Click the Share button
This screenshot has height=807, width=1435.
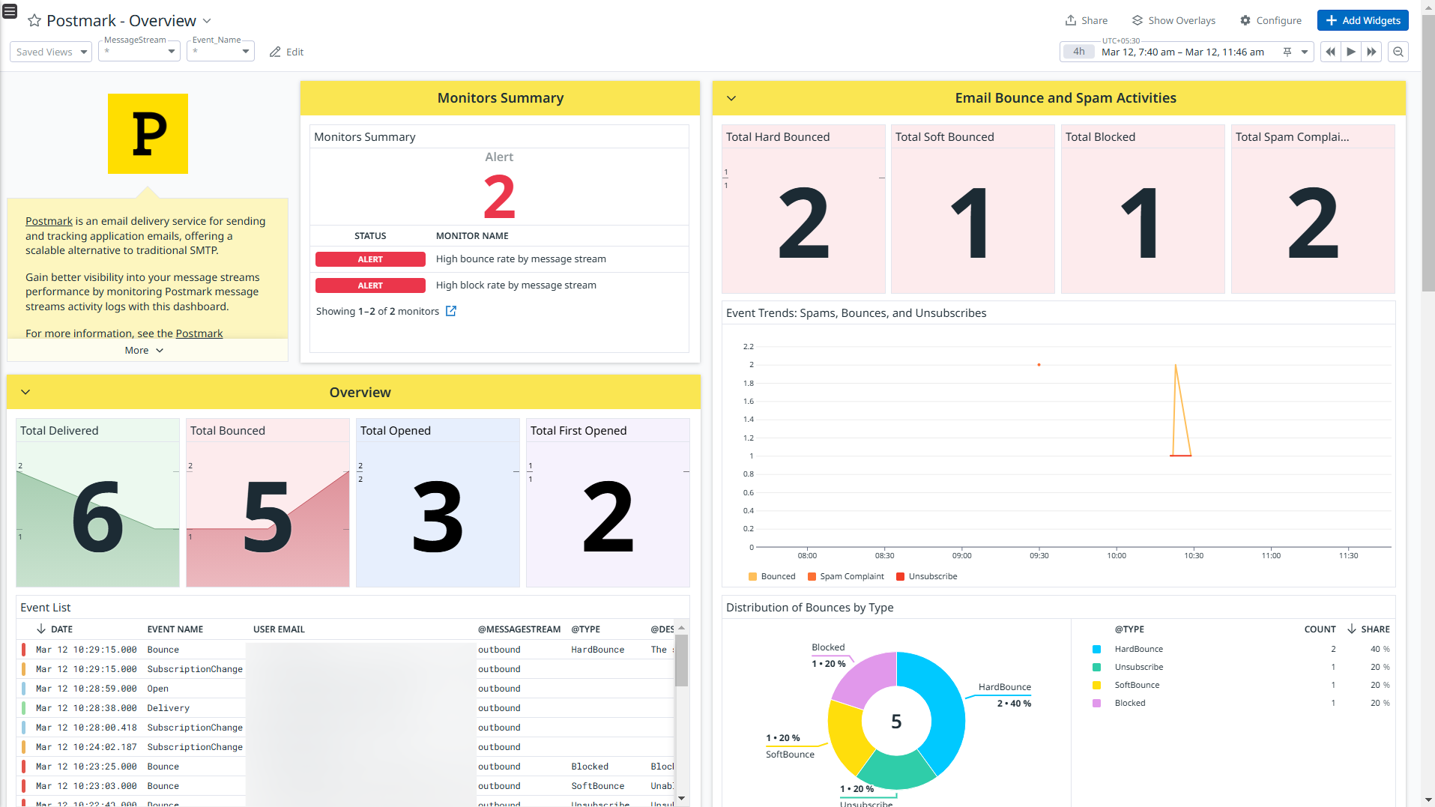click(x=1086, y=20)
